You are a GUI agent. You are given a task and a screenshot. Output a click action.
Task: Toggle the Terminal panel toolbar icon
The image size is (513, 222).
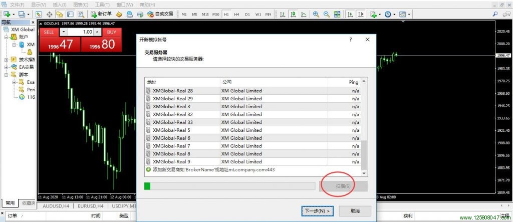coord(70,14)
